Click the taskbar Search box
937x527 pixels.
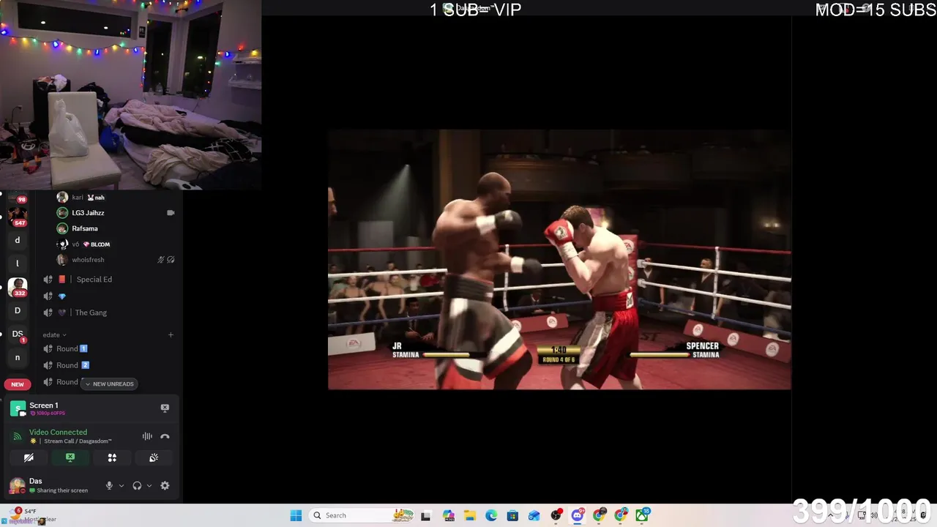pos(362,515)
